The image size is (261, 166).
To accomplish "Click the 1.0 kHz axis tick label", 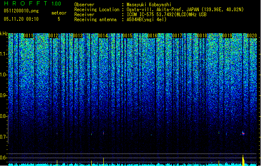I will [x=4, y=75].
